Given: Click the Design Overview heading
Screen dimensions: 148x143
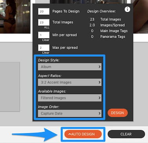Looking at the screenshot, I should point(101,11).
